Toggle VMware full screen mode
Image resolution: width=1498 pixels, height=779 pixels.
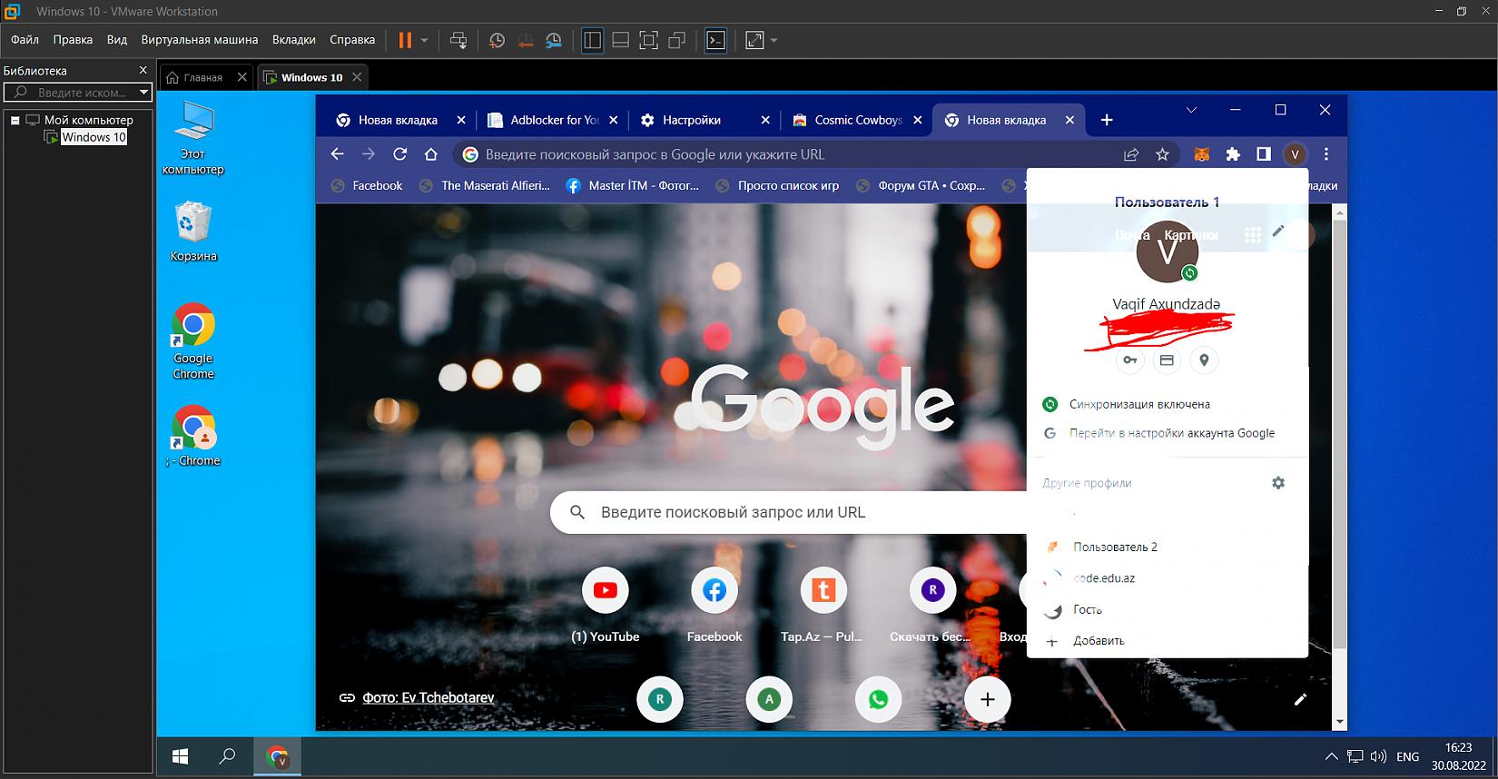pyautogui.click(x=648, y=40)
